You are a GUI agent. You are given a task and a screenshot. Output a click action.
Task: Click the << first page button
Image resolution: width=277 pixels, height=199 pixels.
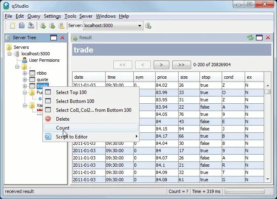(123, 65)
